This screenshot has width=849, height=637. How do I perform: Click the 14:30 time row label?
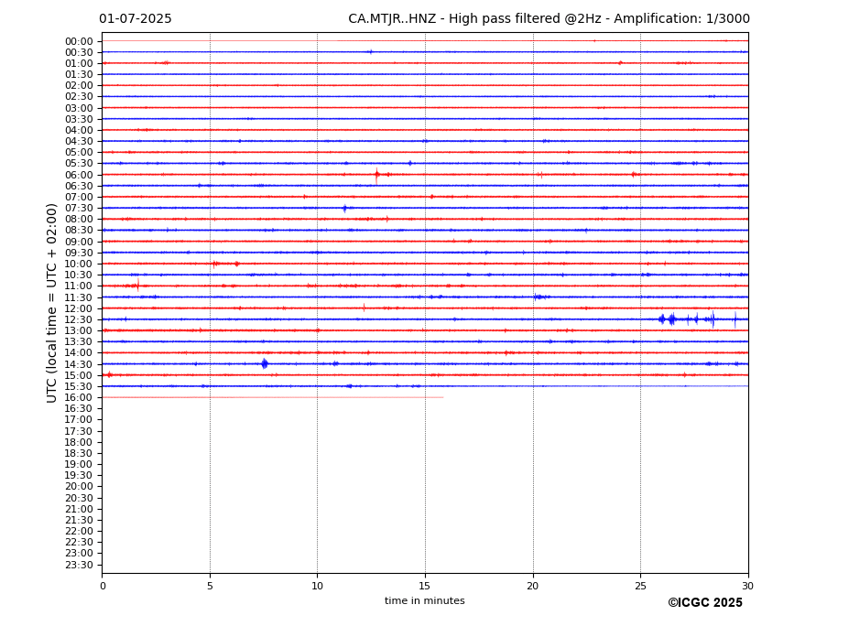coord(79,364)
